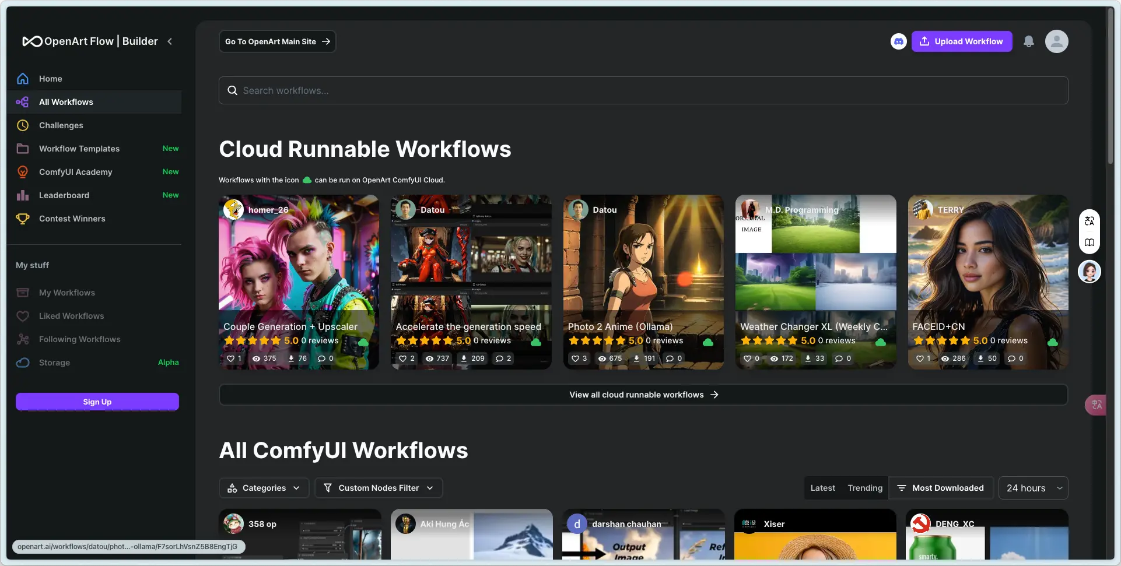Switch to Latest sorting tab
The width and height of the screenshot is (1121, 566).
(x=822, y=488)
